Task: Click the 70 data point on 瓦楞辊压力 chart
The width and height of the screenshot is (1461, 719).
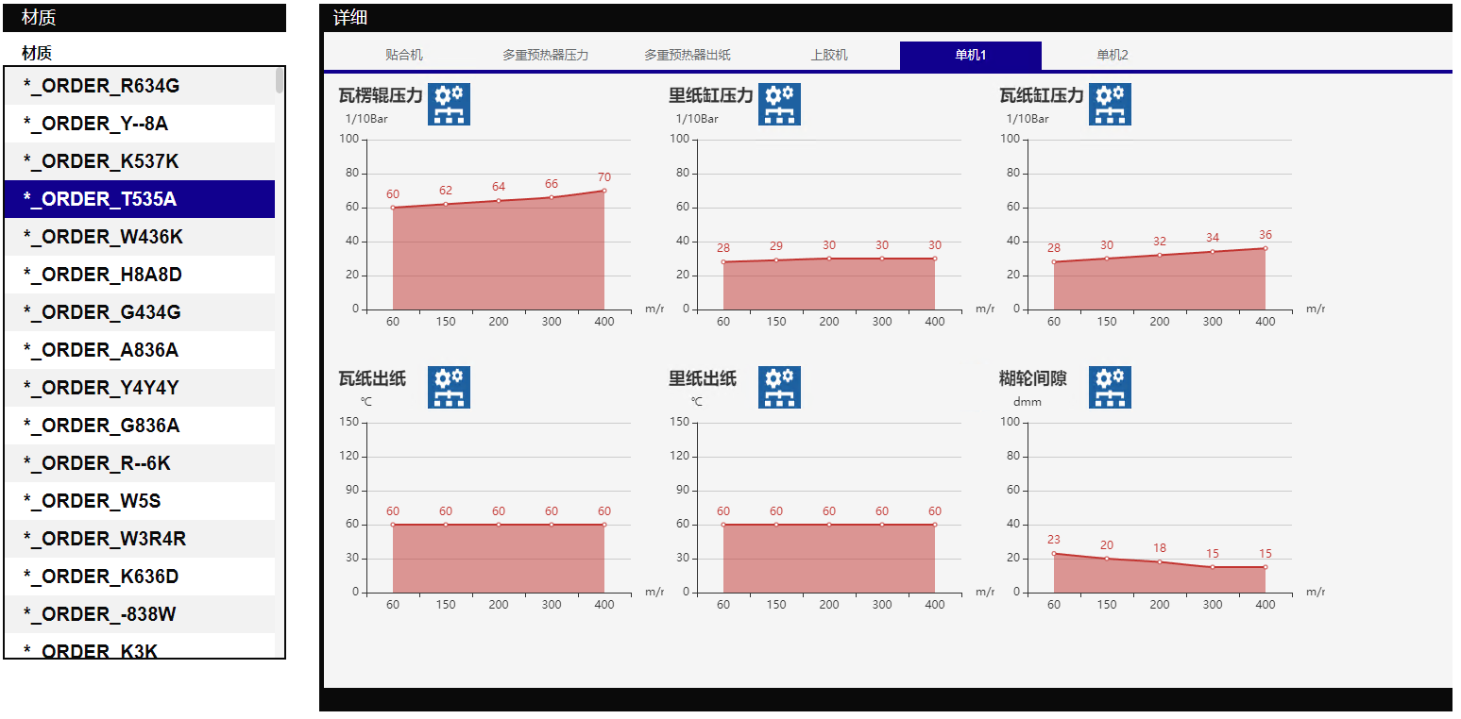Action: tap(604, 191)
